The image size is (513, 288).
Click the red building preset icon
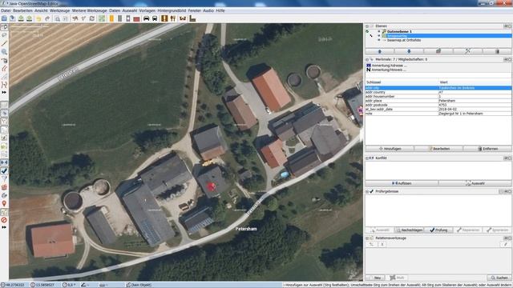[x=136, y=18]
